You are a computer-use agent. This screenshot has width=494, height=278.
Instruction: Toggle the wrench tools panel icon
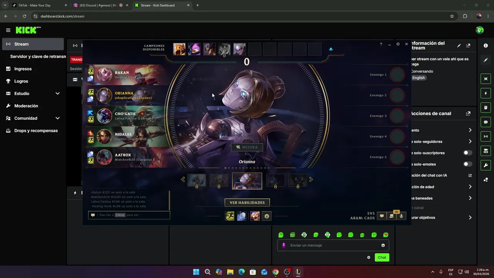(x=486, y=165)
